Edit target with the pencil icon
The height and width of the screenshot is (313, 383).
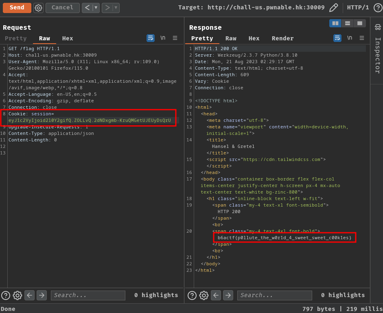tap(334, 8)
